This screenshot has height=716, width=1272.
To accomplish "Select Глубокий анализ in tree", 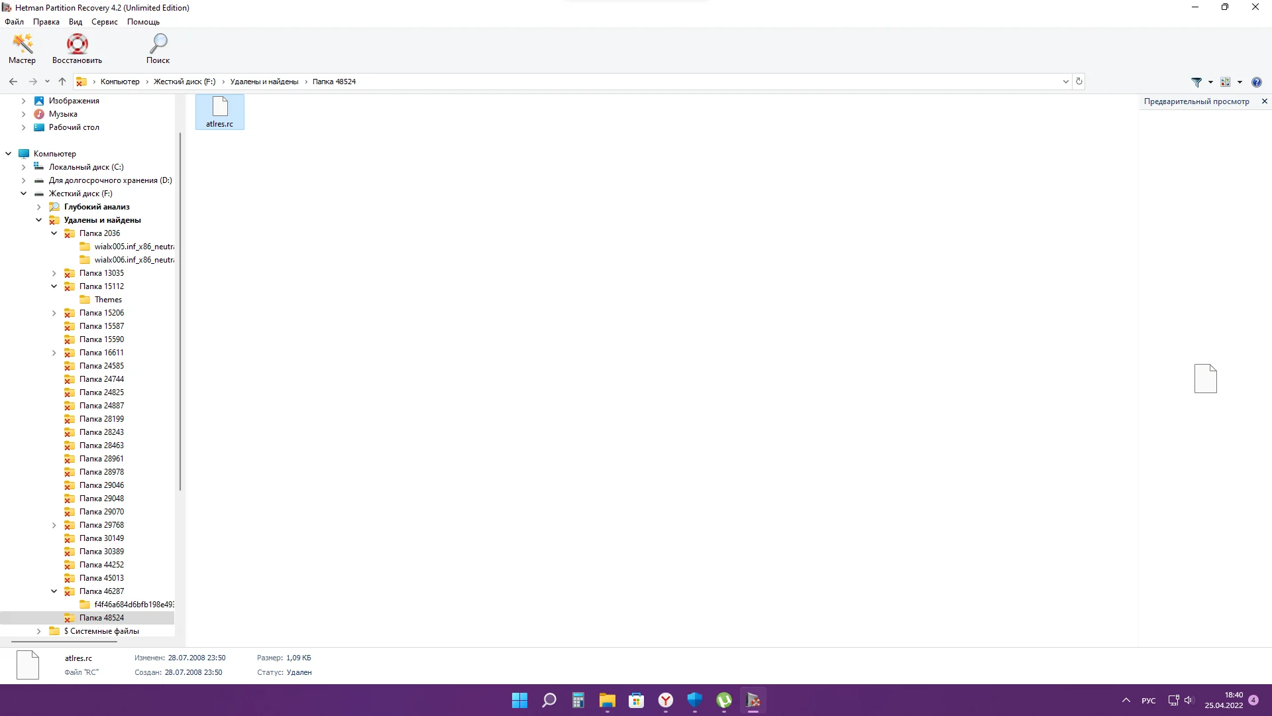I will (97, 207).
